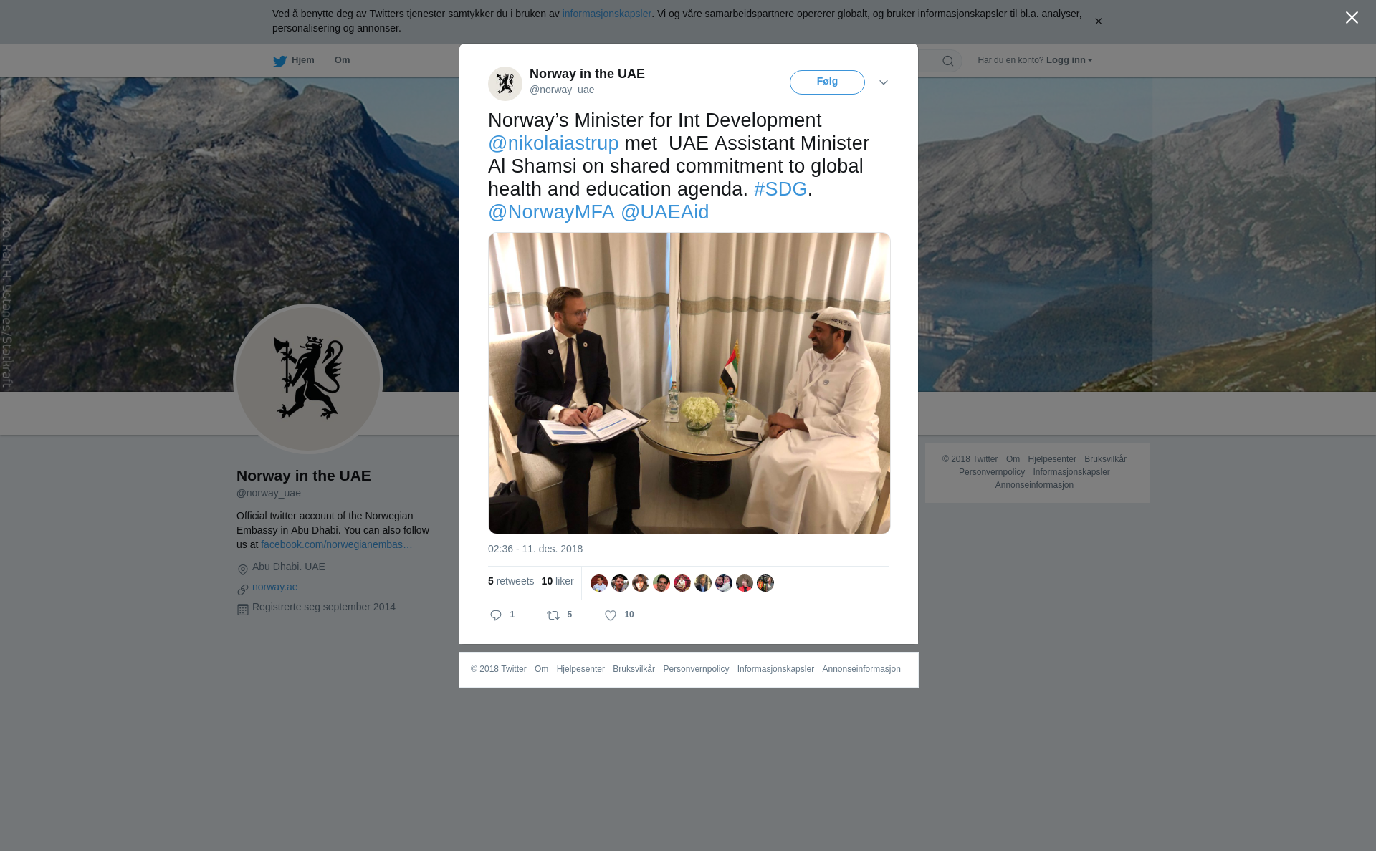Click the reply speech bubble icon
The height and width of the screenshot is (851, 1376).
coord(496,615)
